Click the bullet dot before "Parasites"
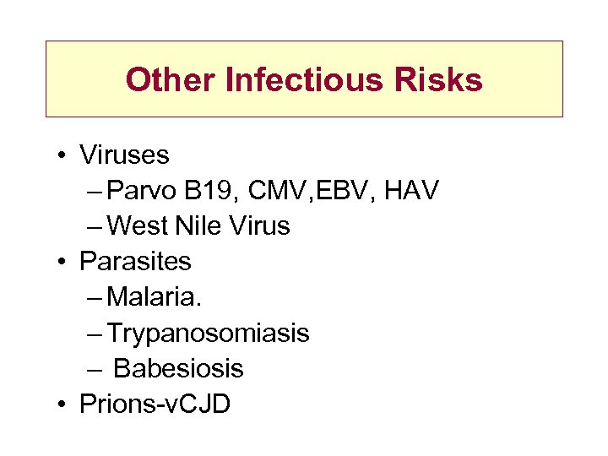The height and width of the screenshot is (456, 608). tap(62, 263)
